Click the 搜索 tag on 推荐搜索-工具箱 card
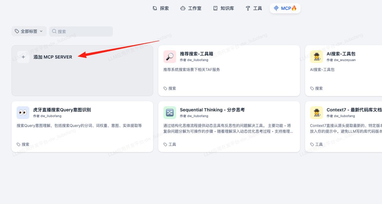This screenshot has width=382, height=204. pos(170,88)
